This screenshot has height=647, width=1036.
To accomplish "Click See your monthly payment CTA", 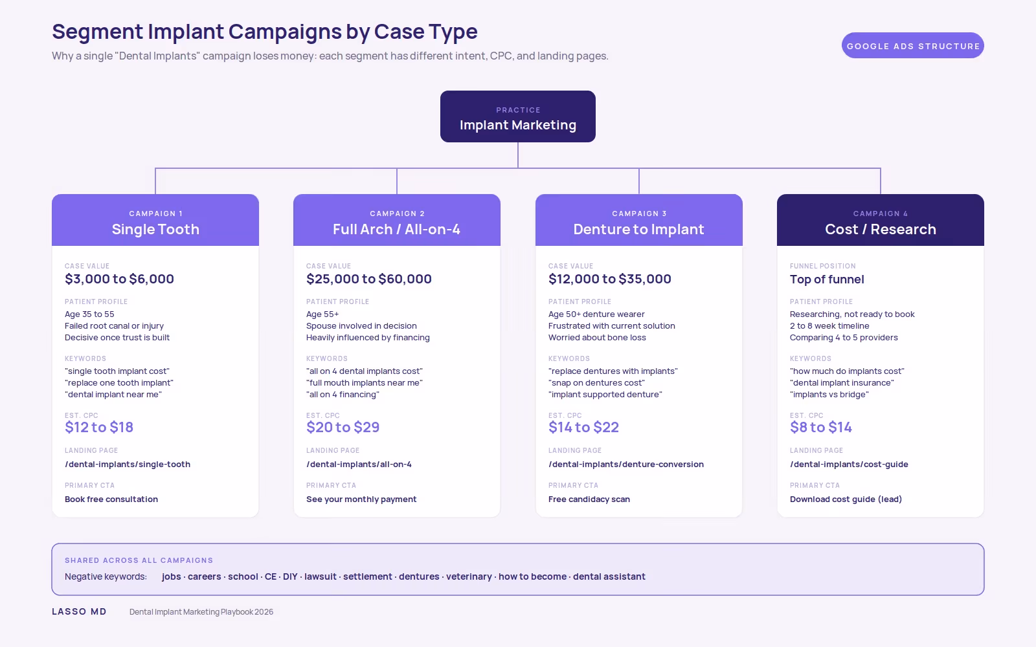I will (x=361, y=499).
